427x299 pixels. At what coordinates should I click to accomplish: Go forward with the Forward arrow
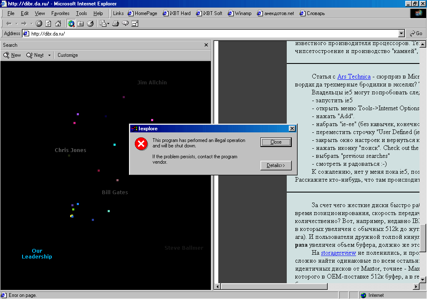pos(24,24)
